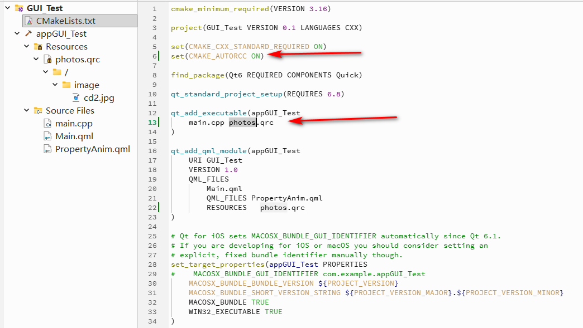Open main.cpp from Source Files
The height and width of the screenshot is (328, 583).
pos(74,124)
